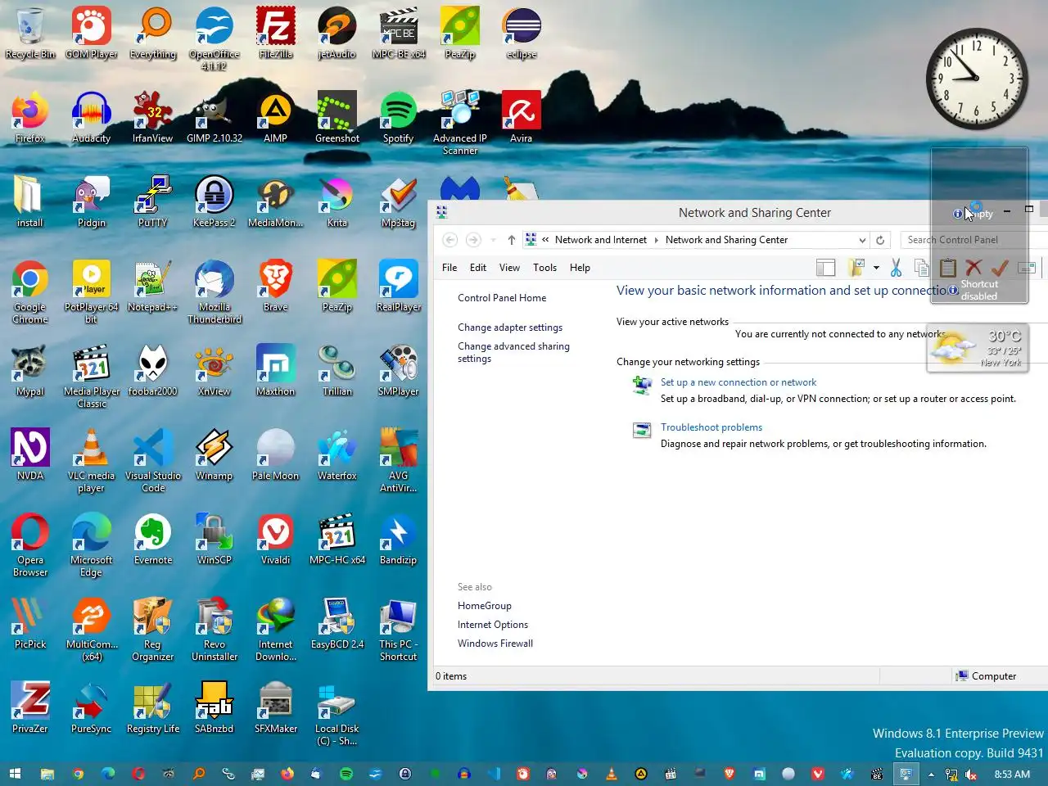Viewport: 1048px width, 786px height.
Task: Click the Copy toolbar icon in Network window
Action: click(x=922, y=268)
